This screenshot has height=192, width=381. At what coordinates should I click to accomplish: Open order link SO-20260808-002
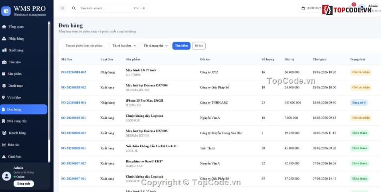coord(73,133)
